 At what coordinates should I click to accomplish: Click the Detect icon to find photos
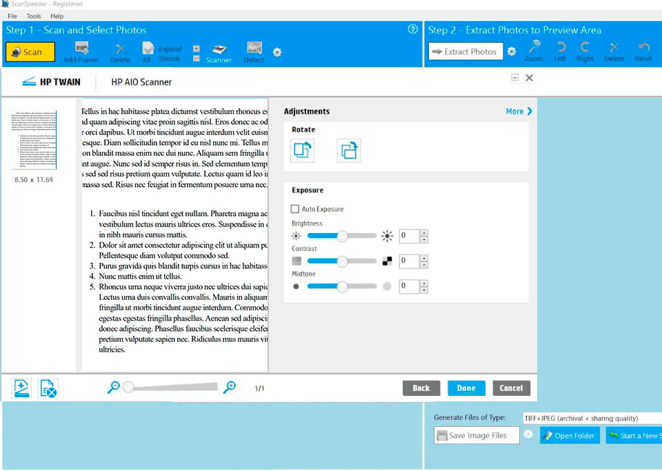pyautogui.click(x=253, y=48)
